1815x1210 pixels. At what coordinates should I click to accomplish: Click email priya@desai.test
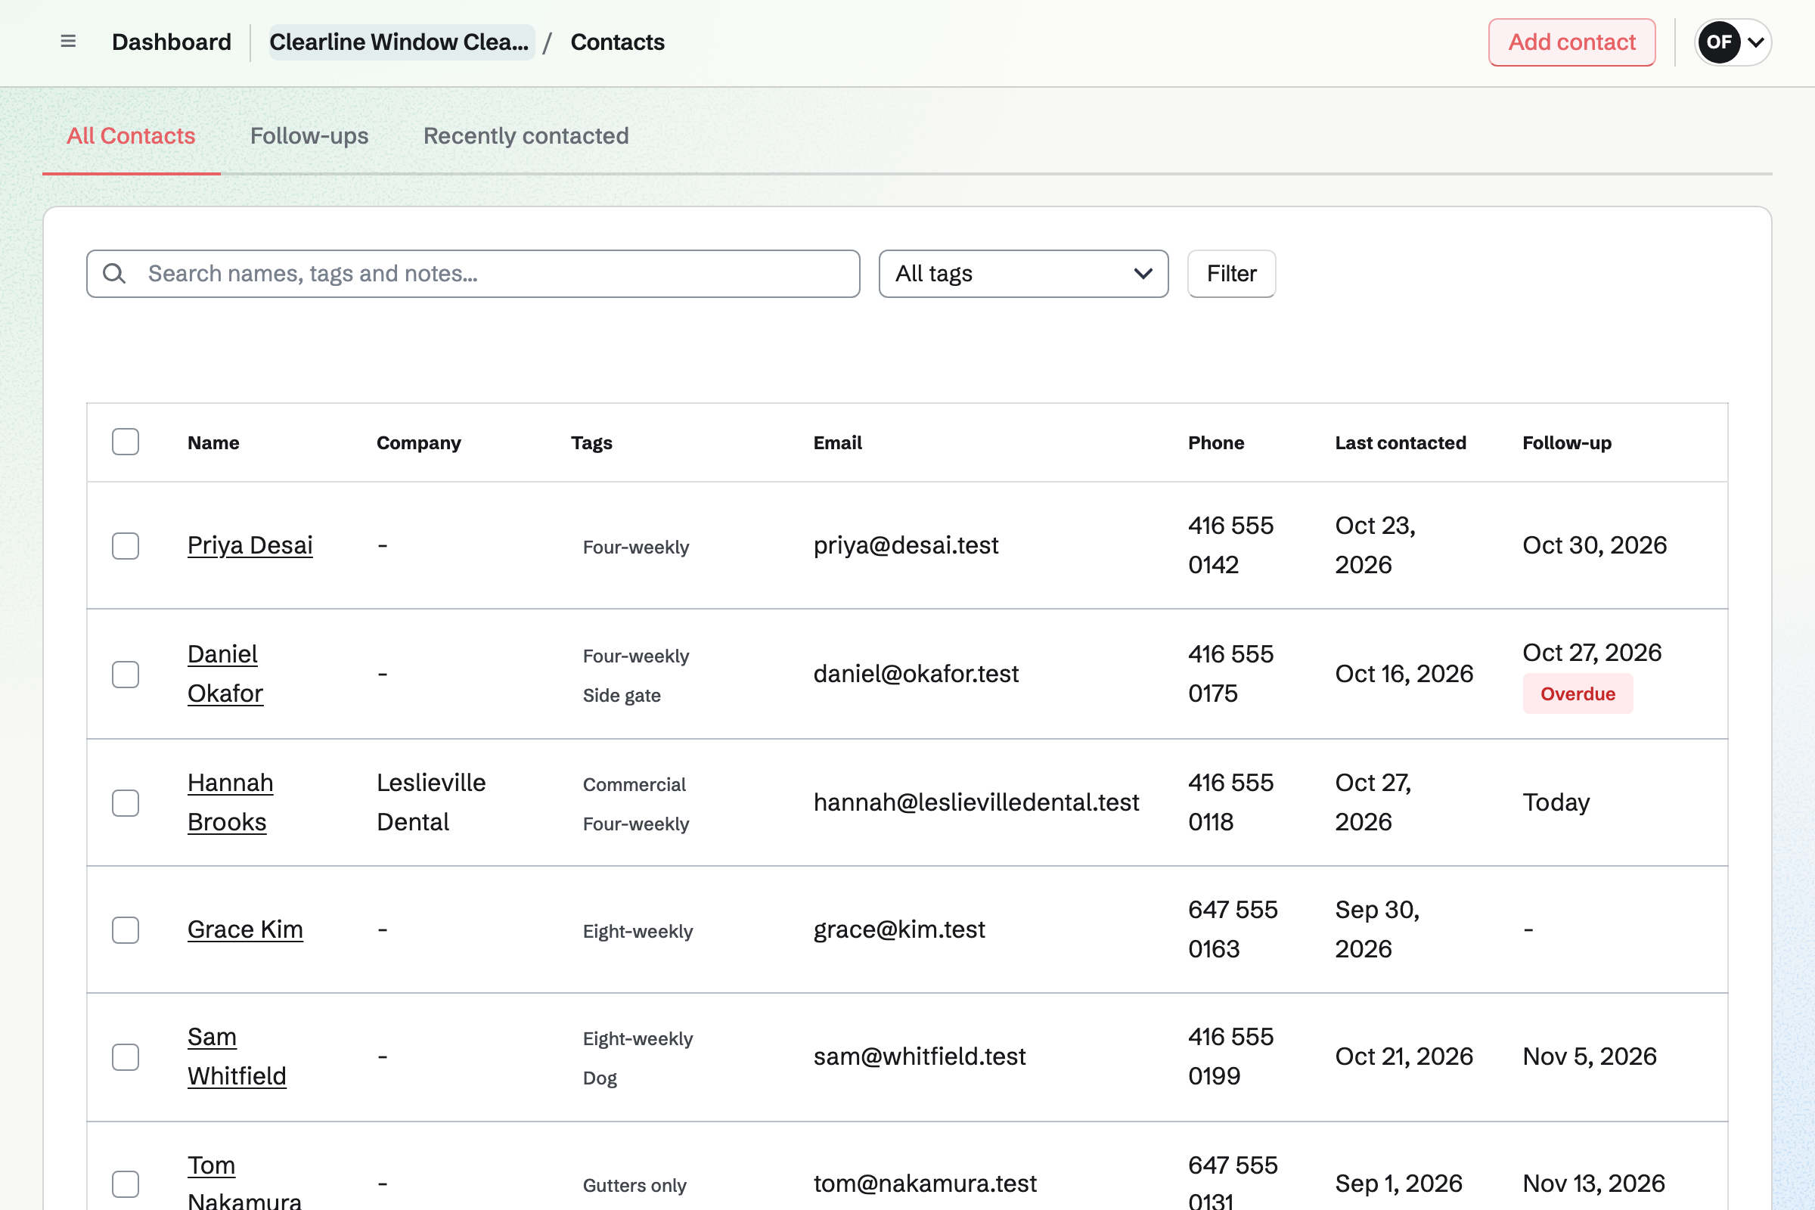coord(906,545)
